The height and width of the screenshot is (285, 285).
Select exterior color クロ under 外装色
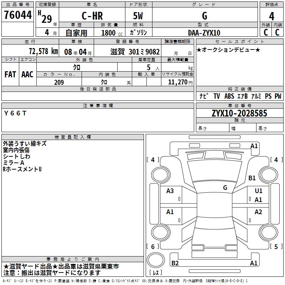click(77, 67)
